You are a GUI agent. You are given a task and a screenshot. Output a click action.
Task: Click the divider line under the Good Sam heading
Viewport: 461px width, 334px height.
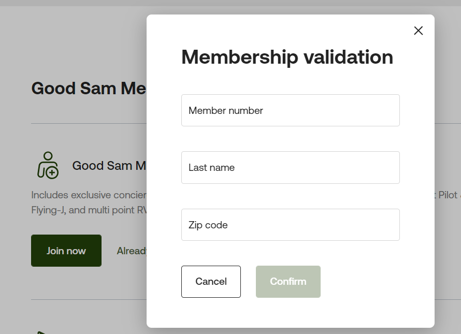[x=88, y=124]
